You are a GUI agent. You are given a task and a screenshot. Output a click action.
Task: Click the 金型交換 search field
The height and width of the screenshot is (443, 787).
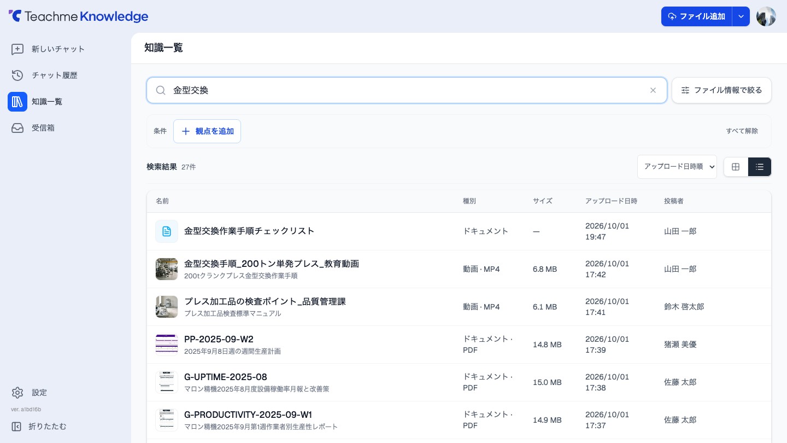(x=407, y=90)
